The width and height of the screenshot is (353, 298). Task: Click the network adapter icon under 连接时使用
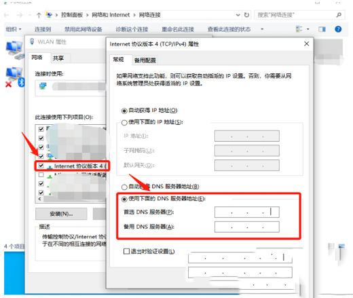43,86
